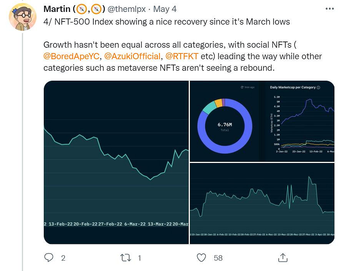344x271 pixels.
Task: Open the @AzukiOfficial mention link
Action: click(132, 57)
